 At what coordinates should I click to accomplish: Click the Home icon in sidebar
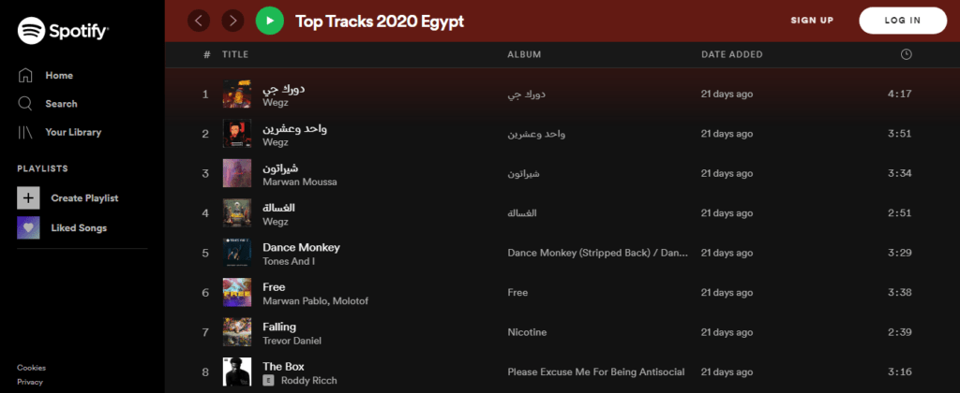point(26,75)
